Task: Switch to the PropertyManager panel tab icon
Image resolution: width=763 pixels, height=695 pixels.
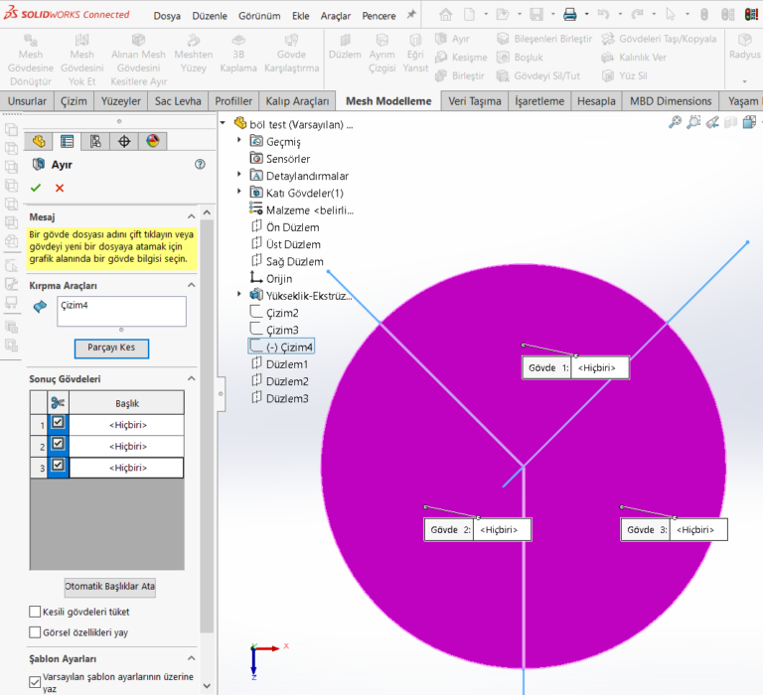Action: tap(67, 141)
